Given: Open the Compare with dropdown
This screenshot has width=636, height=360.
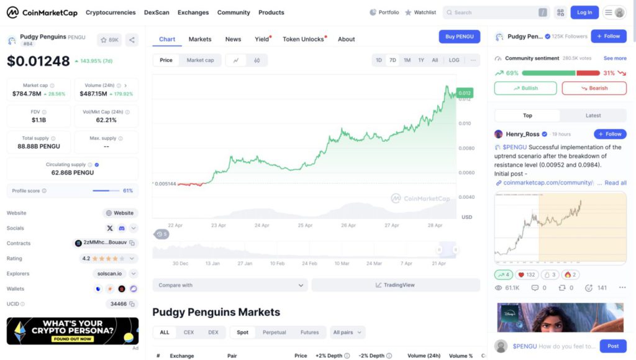Looking at the screenshot, I should 230,285.
